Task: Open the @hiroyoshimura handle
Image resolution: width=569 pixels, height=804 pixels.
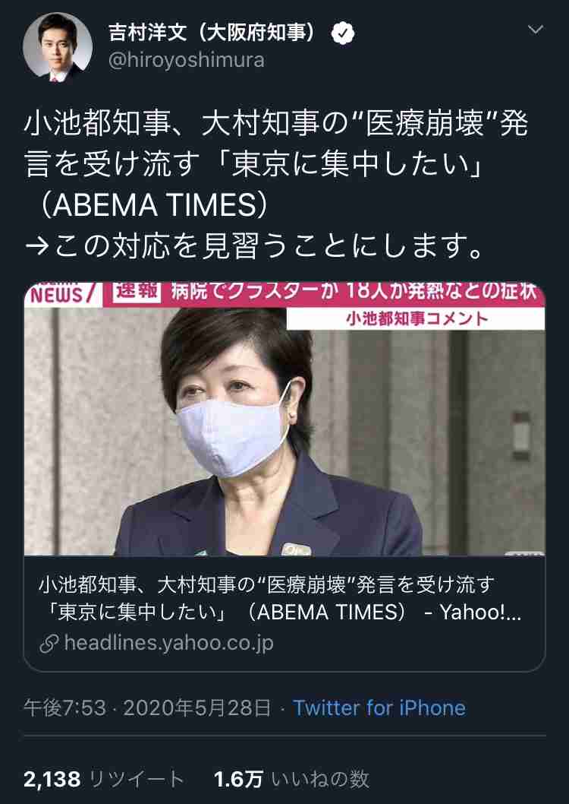Action: click(x=187, y=61)
